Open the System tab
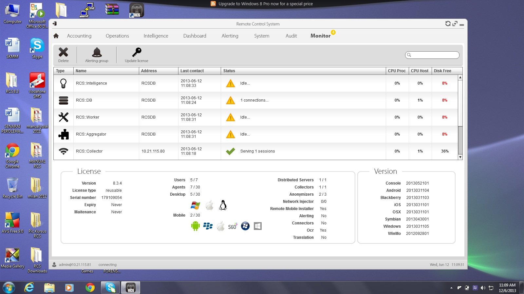 tap(262, 36)
